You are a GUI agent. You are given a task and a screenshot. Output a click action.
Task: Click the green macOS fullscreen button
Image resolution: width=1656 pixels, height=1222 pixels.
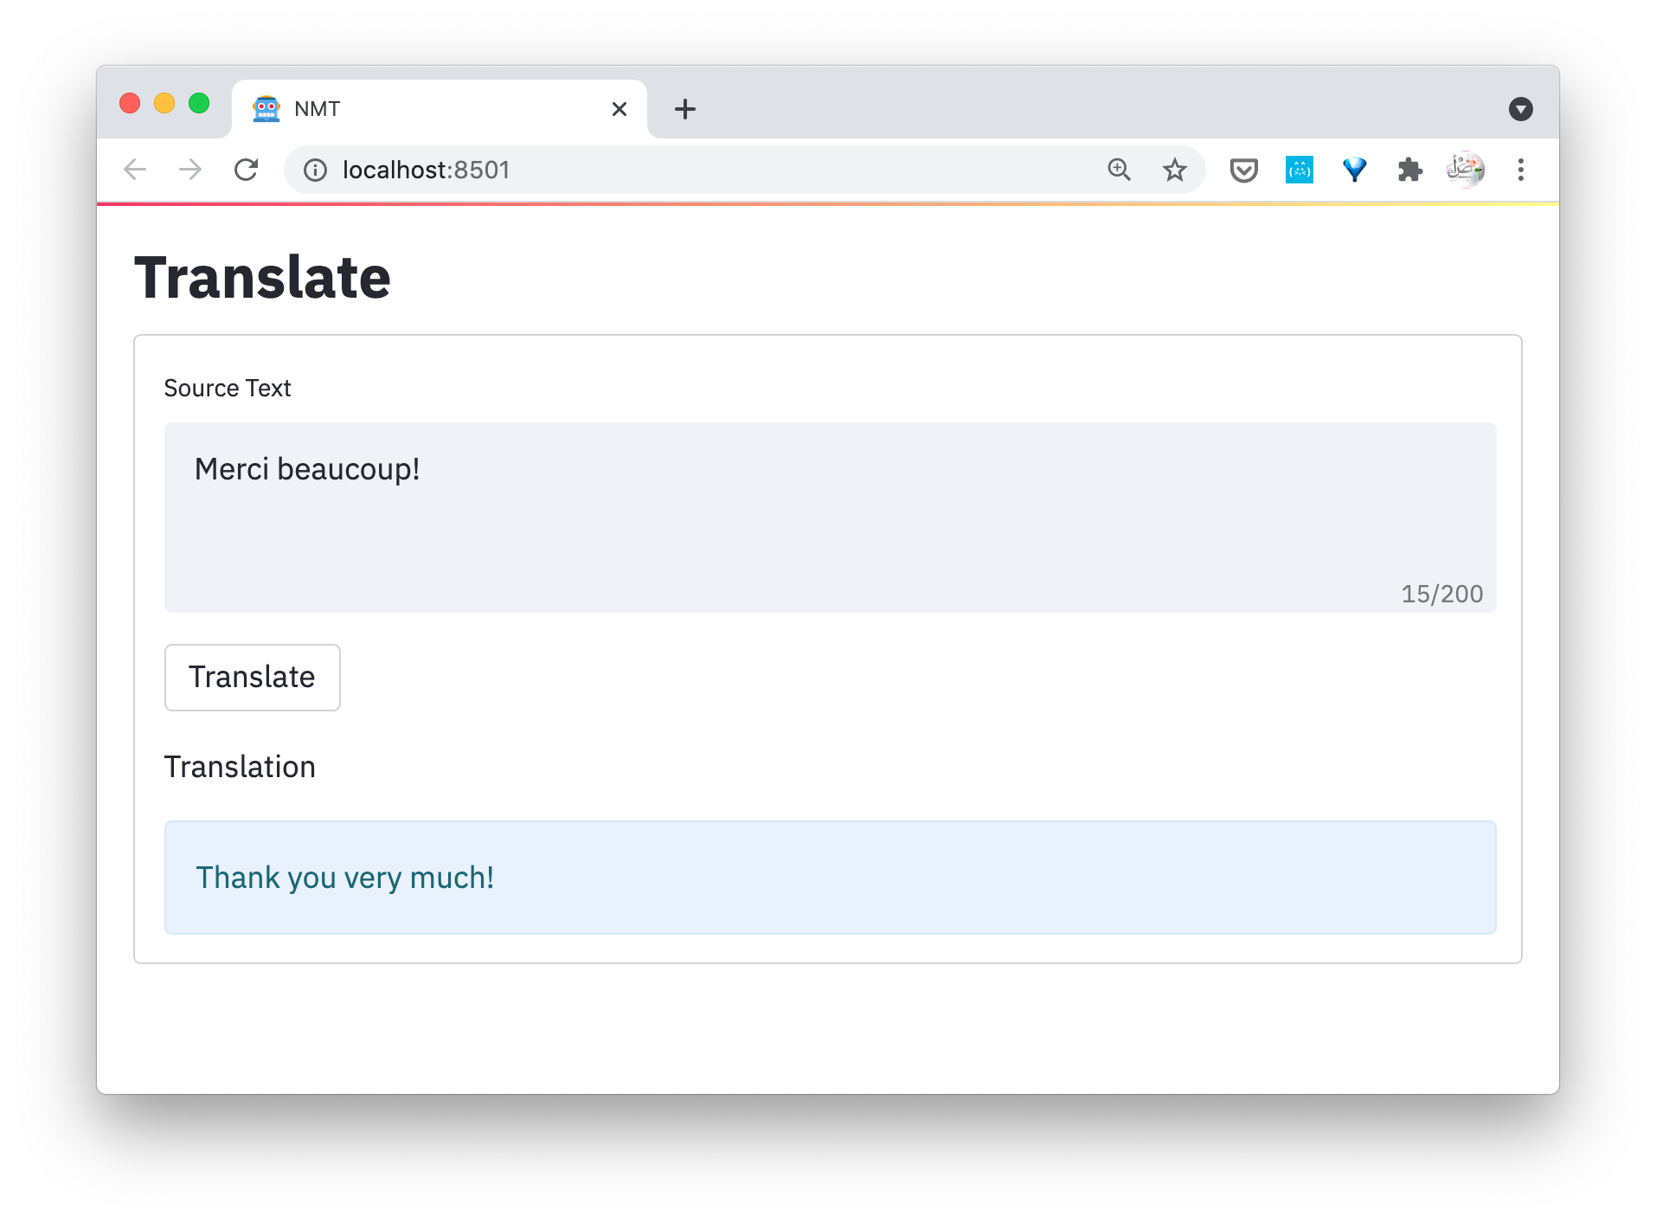click(199, 103)
